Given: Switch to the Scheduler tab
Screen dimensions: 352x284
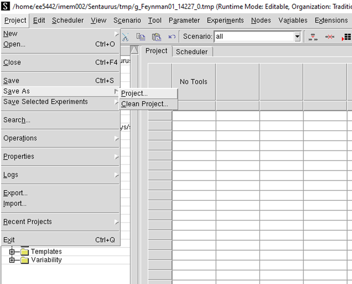Looking at the screenshot, I should pos(192,51).
